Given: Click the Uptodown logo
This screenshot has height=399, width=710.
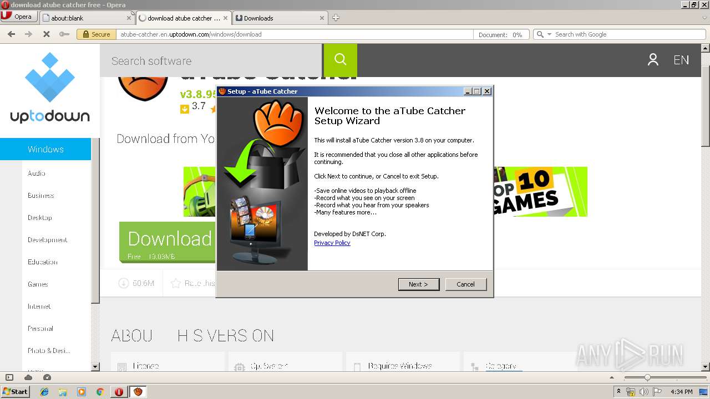Looking at the screenshot, I should click(x=50, y=88).
